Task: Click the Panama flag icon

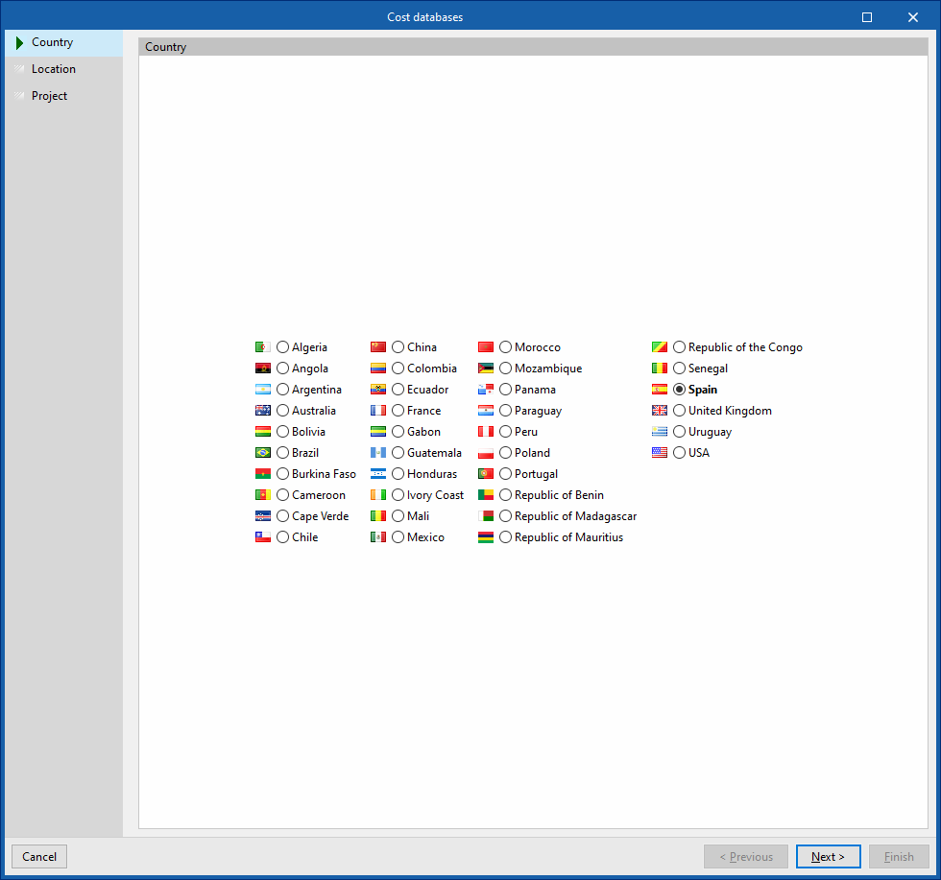Action: point(486,390)
